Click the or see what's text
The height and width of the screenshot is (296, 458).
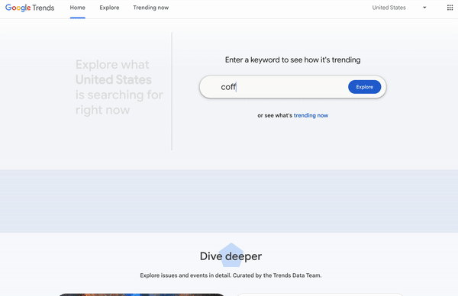[x=275, y=115]
